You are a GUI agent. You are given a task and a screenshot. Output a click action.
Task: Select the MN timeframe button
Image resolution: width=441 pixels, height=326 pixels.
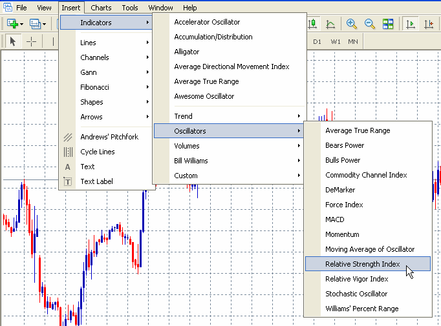pyautogui.click(x=353, y=41)
